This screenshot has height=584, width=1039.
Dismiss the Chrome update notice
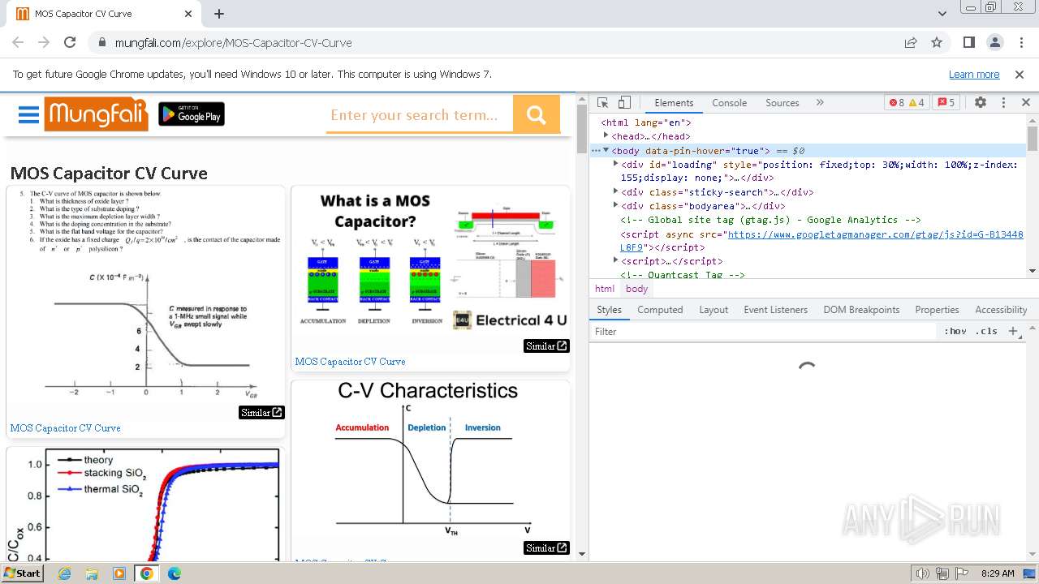tap(1020, 74)
